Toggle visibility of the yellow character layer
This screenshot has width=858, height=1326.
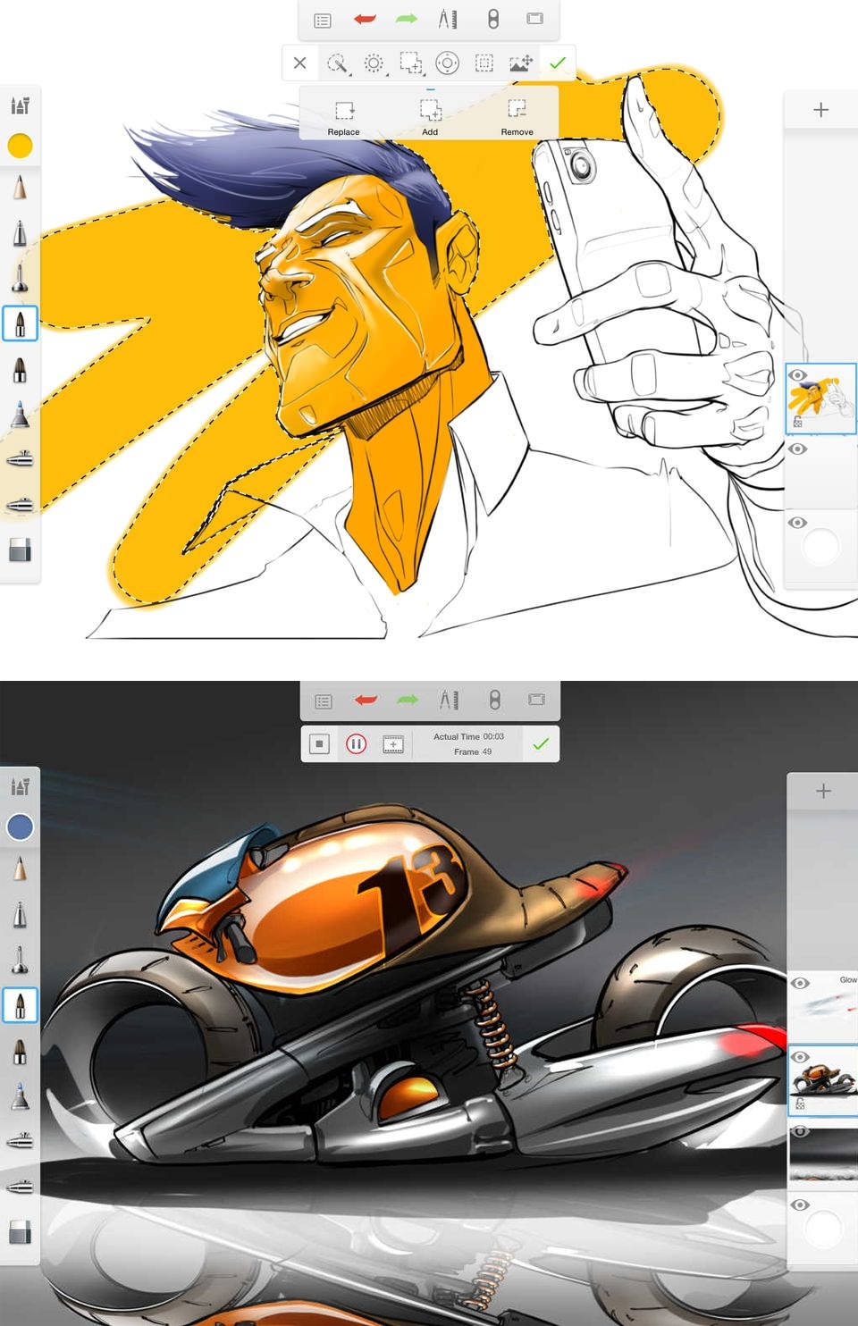(x=798, y=376)
